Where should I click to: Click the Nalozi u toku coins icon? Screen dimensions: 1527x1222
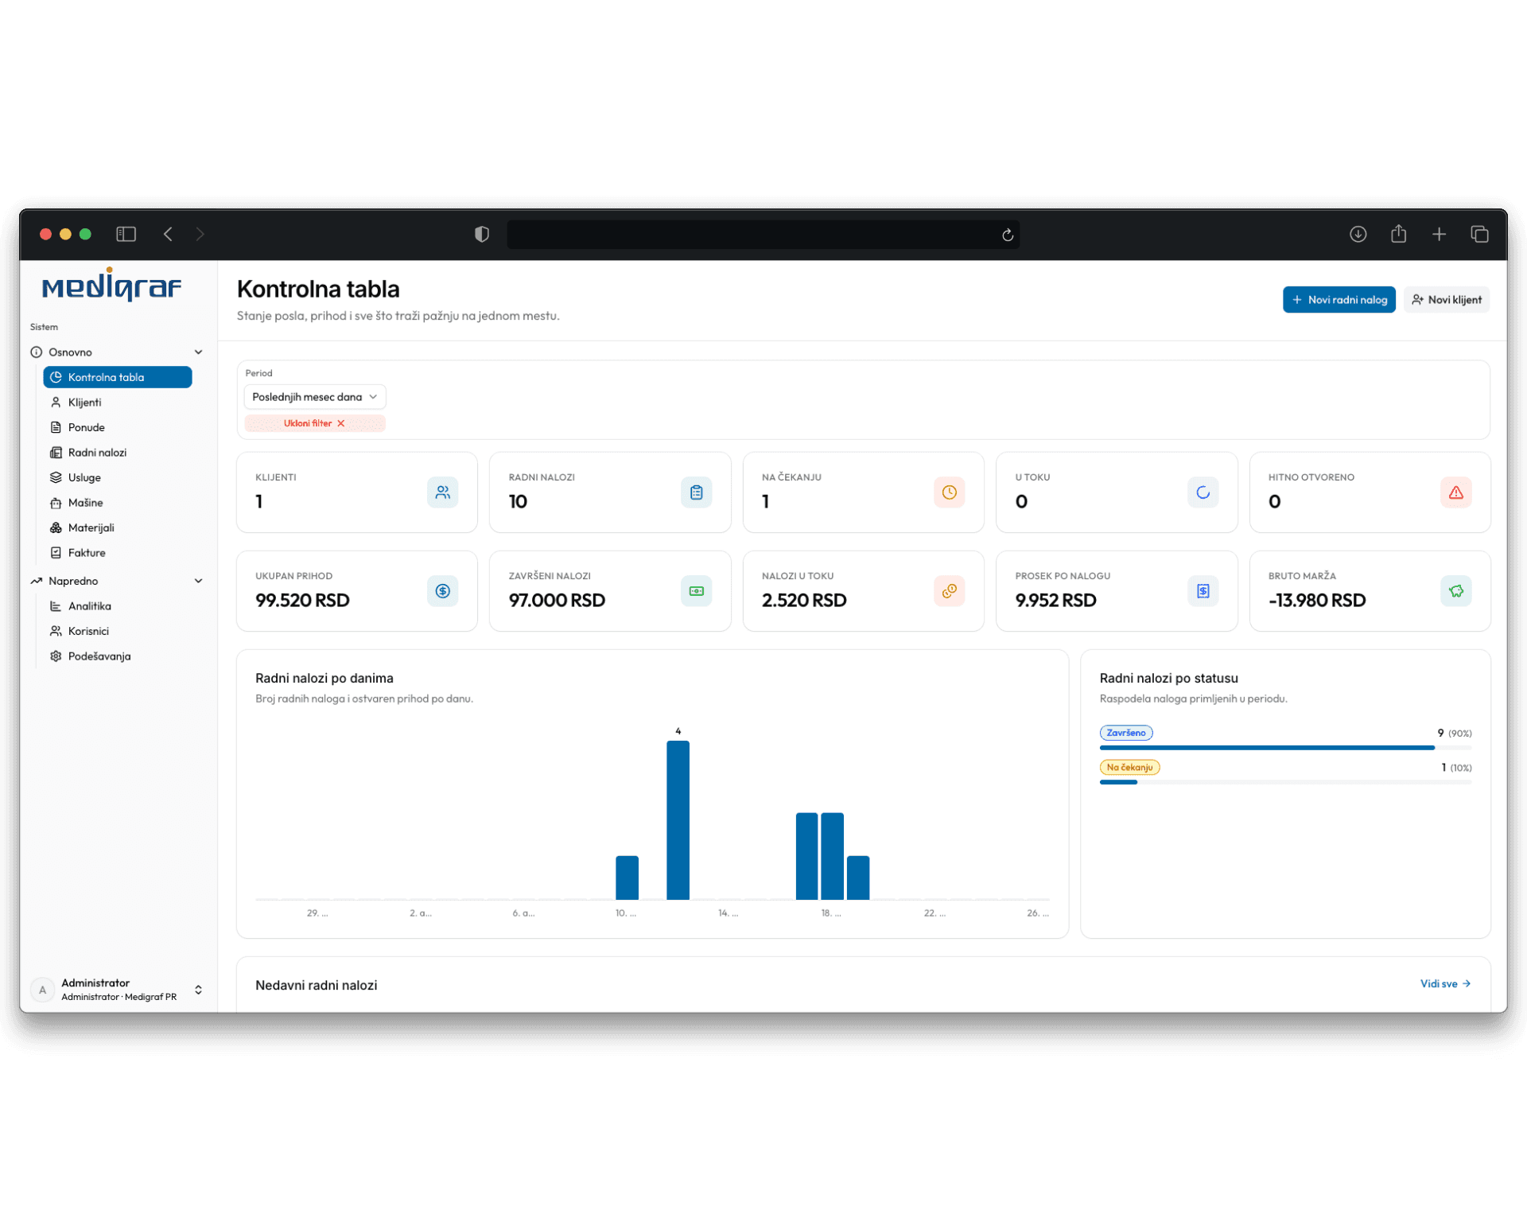pos(949,591)
